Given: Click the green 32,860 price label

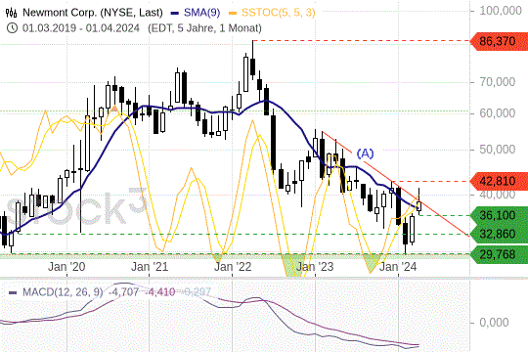Looking at the screenshot, I should click(x=499, y=234).
